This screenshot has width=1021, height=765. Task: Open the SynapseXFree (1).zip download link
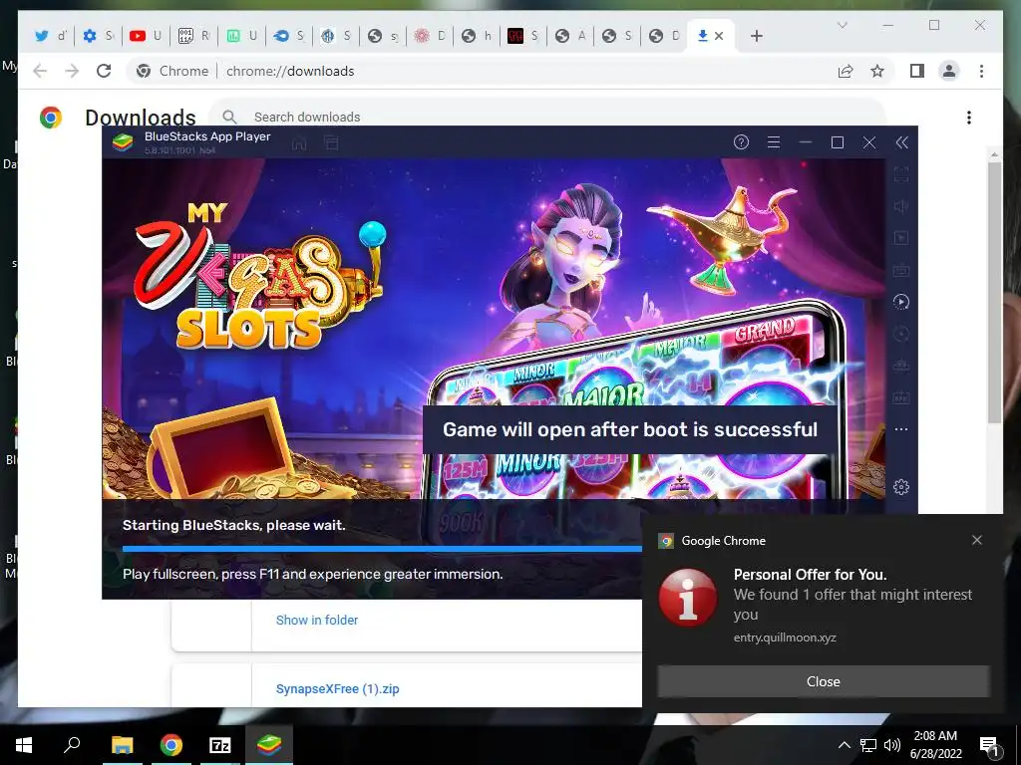337,689
